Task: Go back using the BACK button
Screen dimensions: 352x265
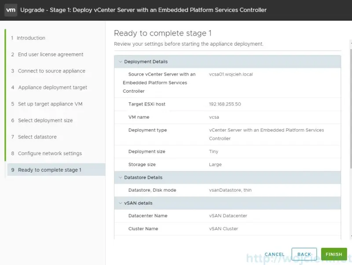Action: pyautogui.click(x=304, y=254)
